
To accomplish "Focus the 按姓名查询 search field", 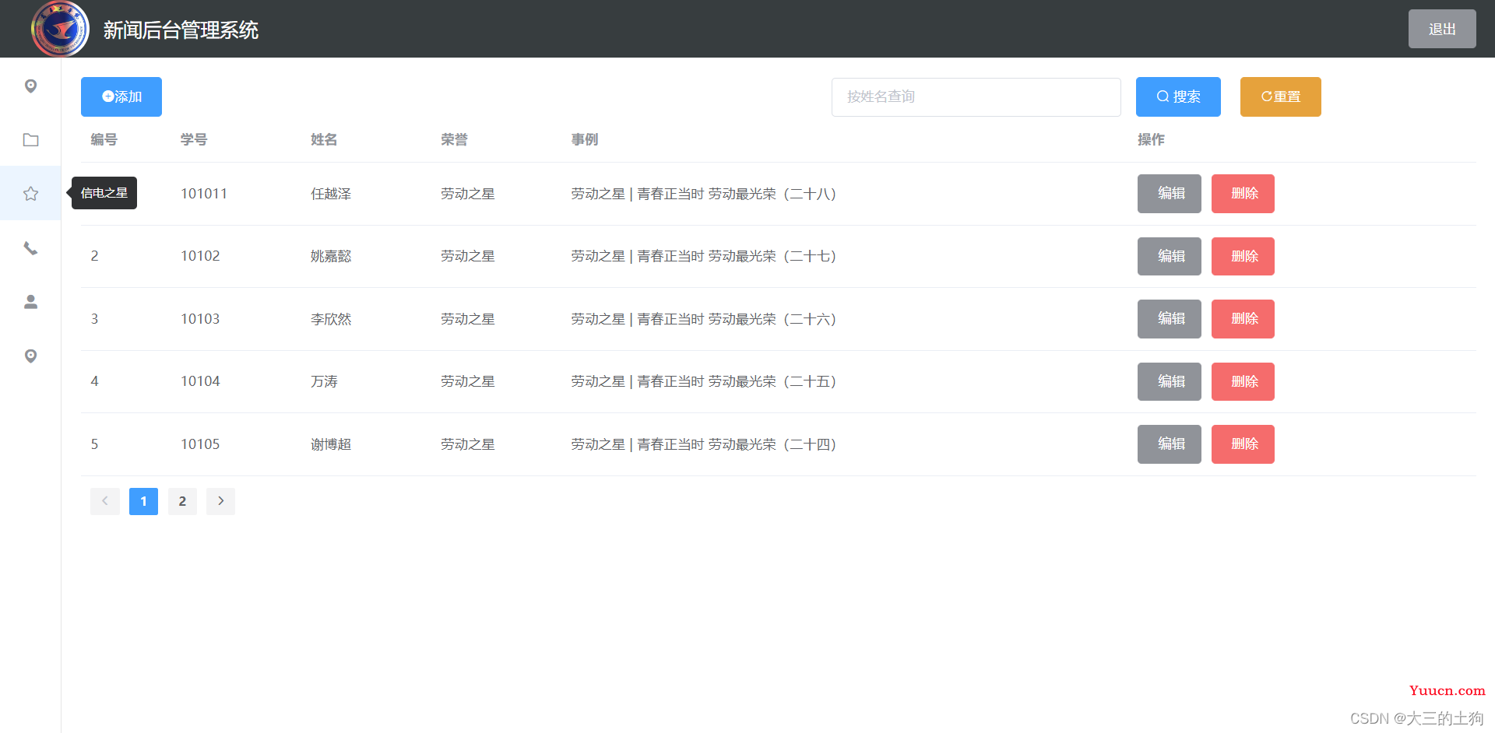I will pyautogui.click(x=976, y=96).
